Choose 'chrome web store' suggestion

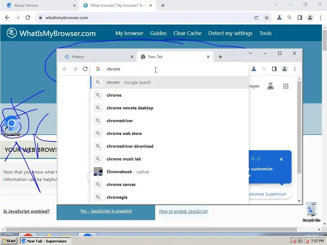click(x=170, y=134)
